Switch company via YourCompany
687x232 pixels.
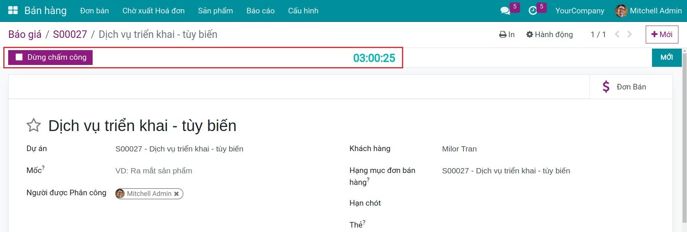[x=580, y=11]
